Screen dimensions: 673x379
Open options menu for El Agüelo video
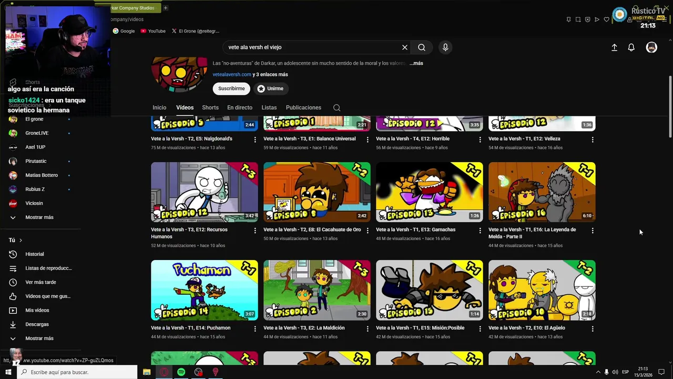pos(593,328)
